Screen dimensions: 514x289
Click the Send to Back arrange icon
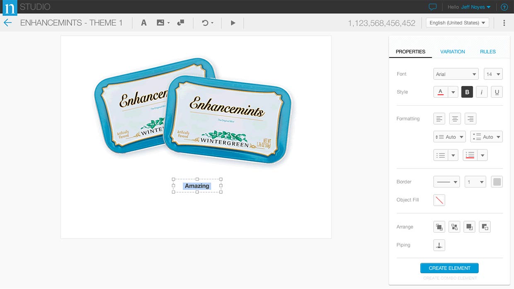[470, 227]
